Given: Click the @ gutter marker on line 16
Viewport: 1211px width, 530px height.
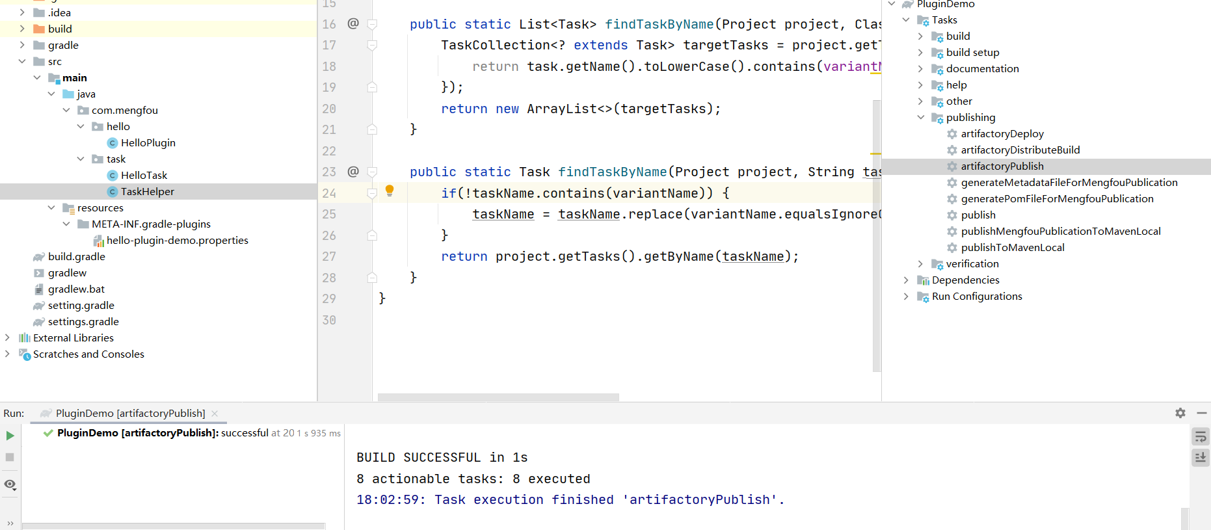Looking at the screenshot, I should (x=353, y=23).
